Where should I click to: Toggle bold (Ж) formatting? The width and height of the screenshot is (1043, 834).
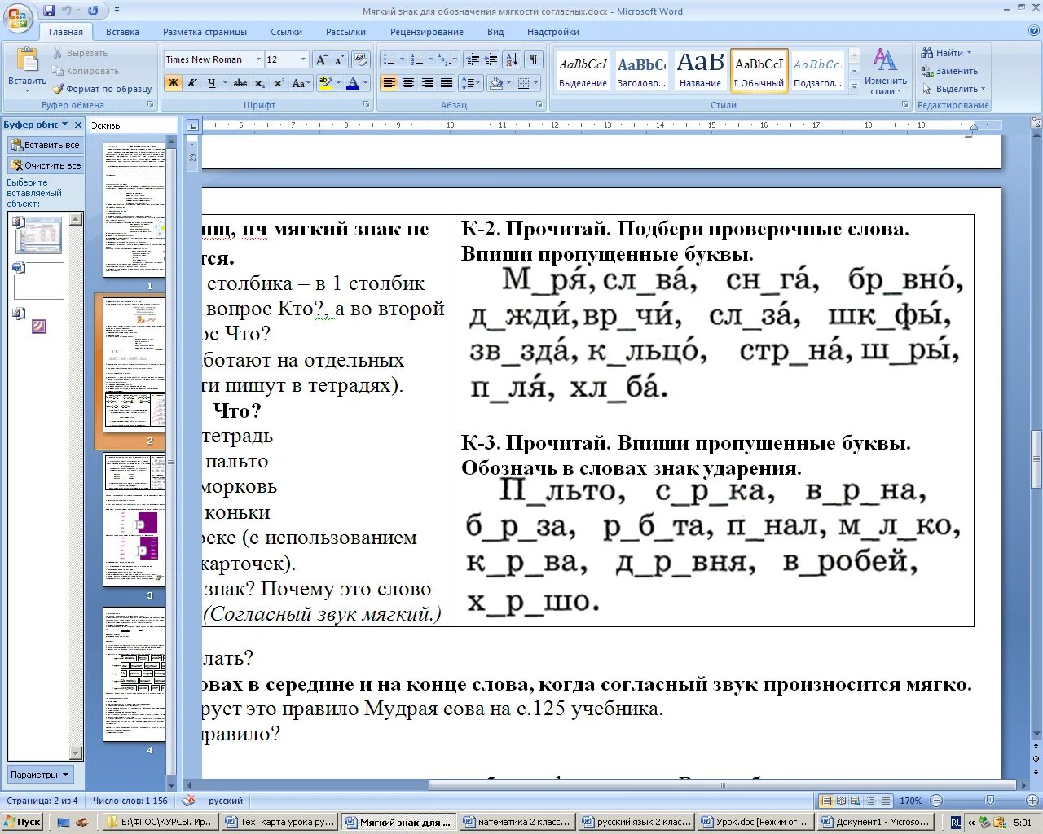click(173, 83)
